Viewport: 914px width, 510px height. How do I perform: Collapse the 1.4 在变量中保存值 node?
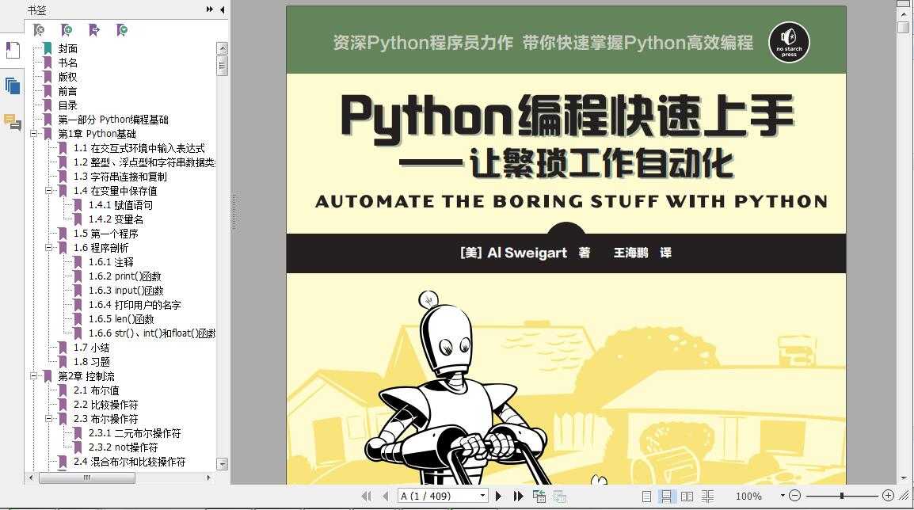48,191
